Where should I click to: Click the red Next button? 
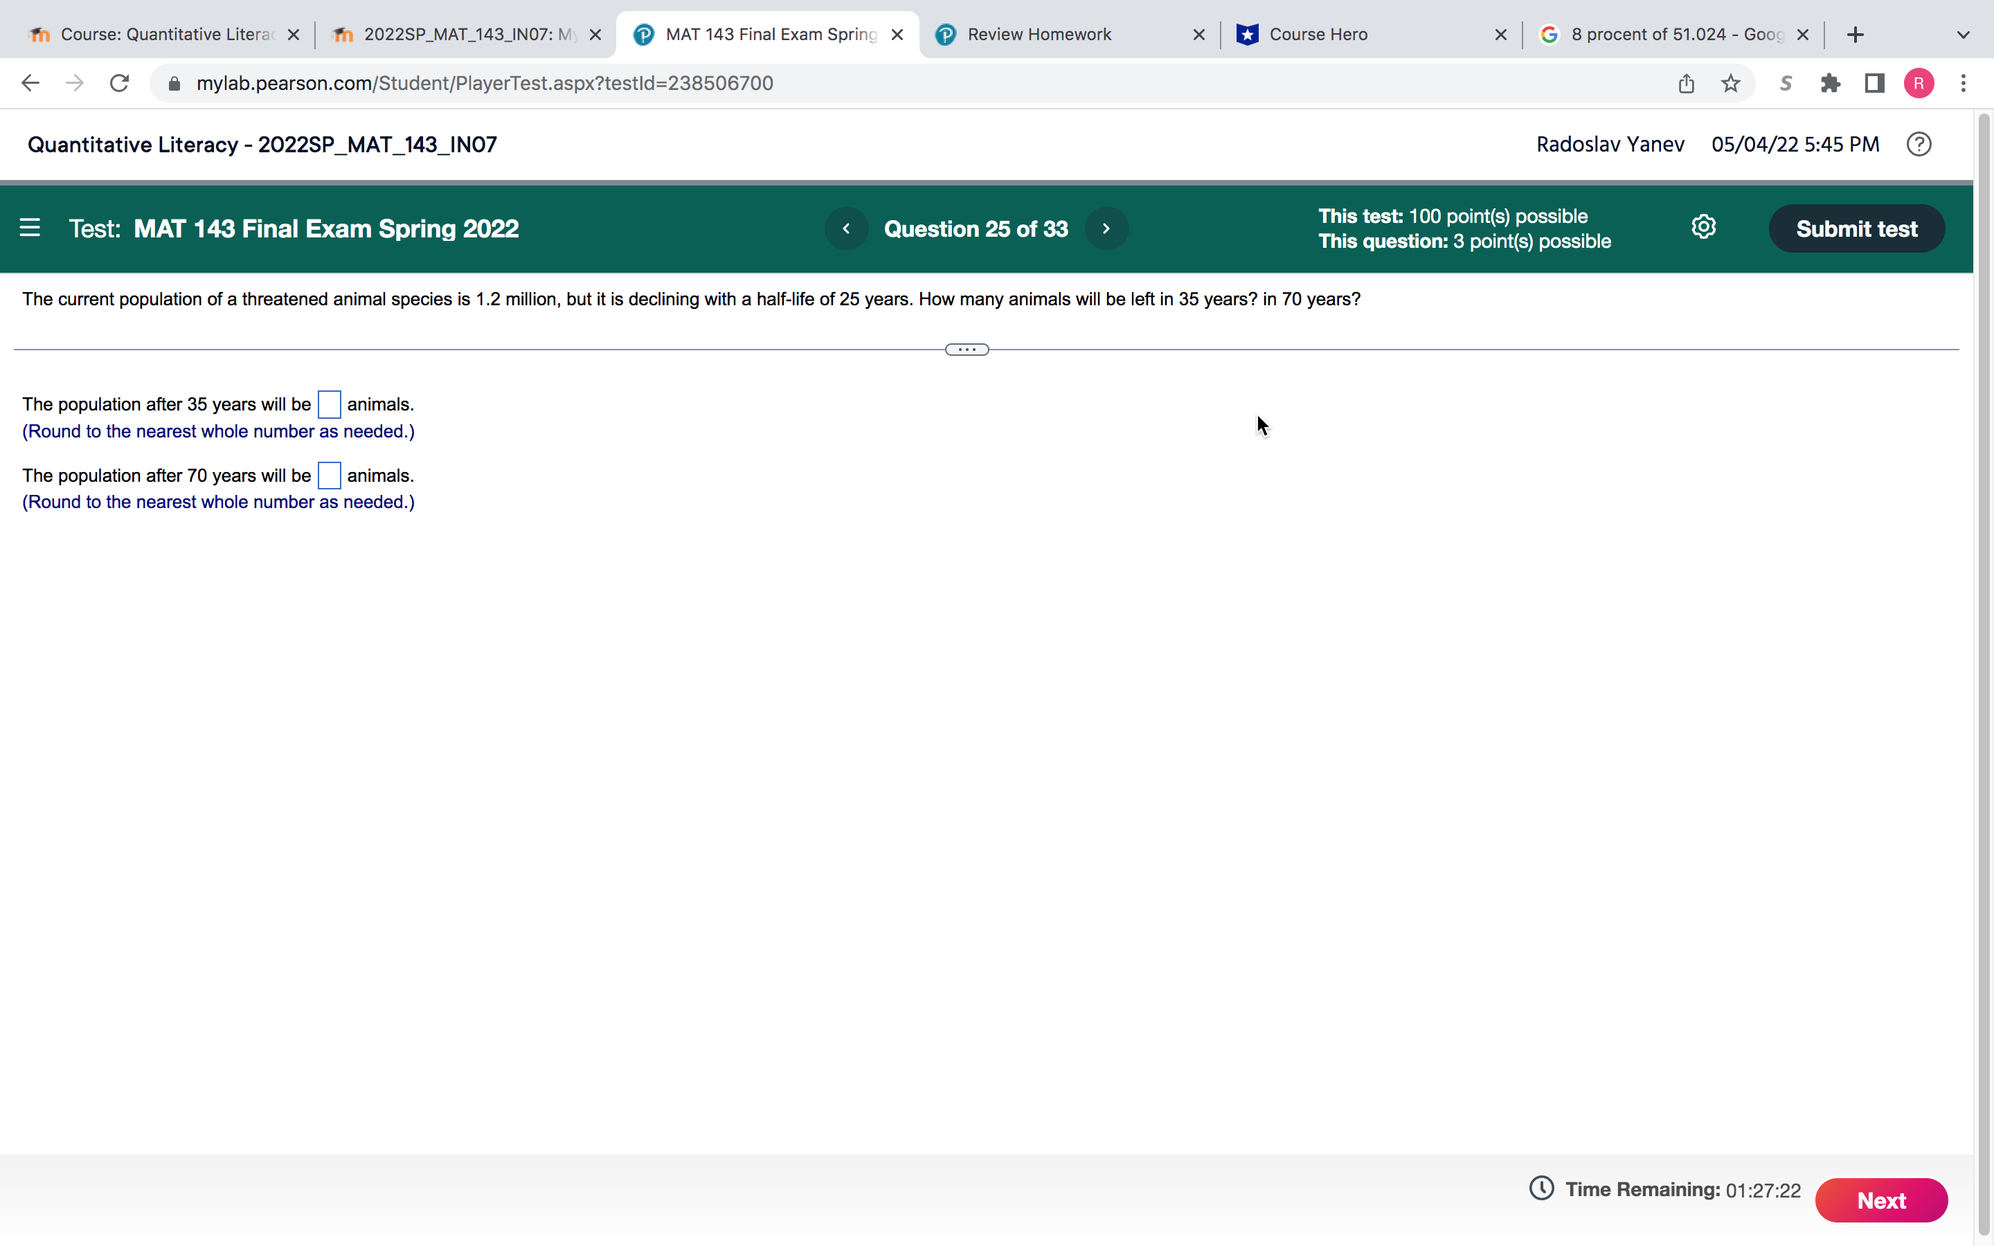tap(1880, 1200)
